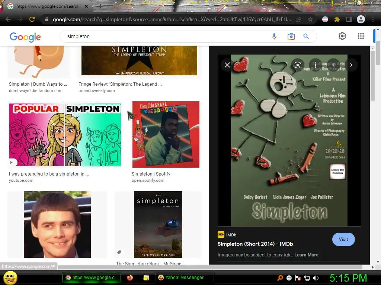Viewport: 381px width, 285px height.
Task: Click 'Simpleton | Dumb Ways to ...' caption
Action: coord(38,84)
